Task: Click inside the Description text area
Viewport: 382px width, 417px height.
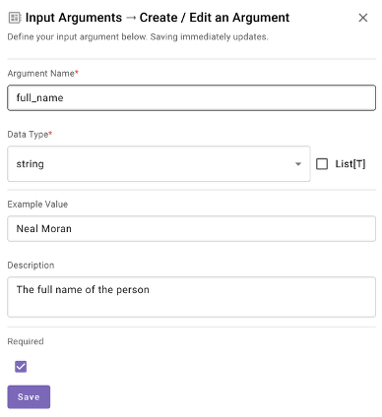Action: 191,297
